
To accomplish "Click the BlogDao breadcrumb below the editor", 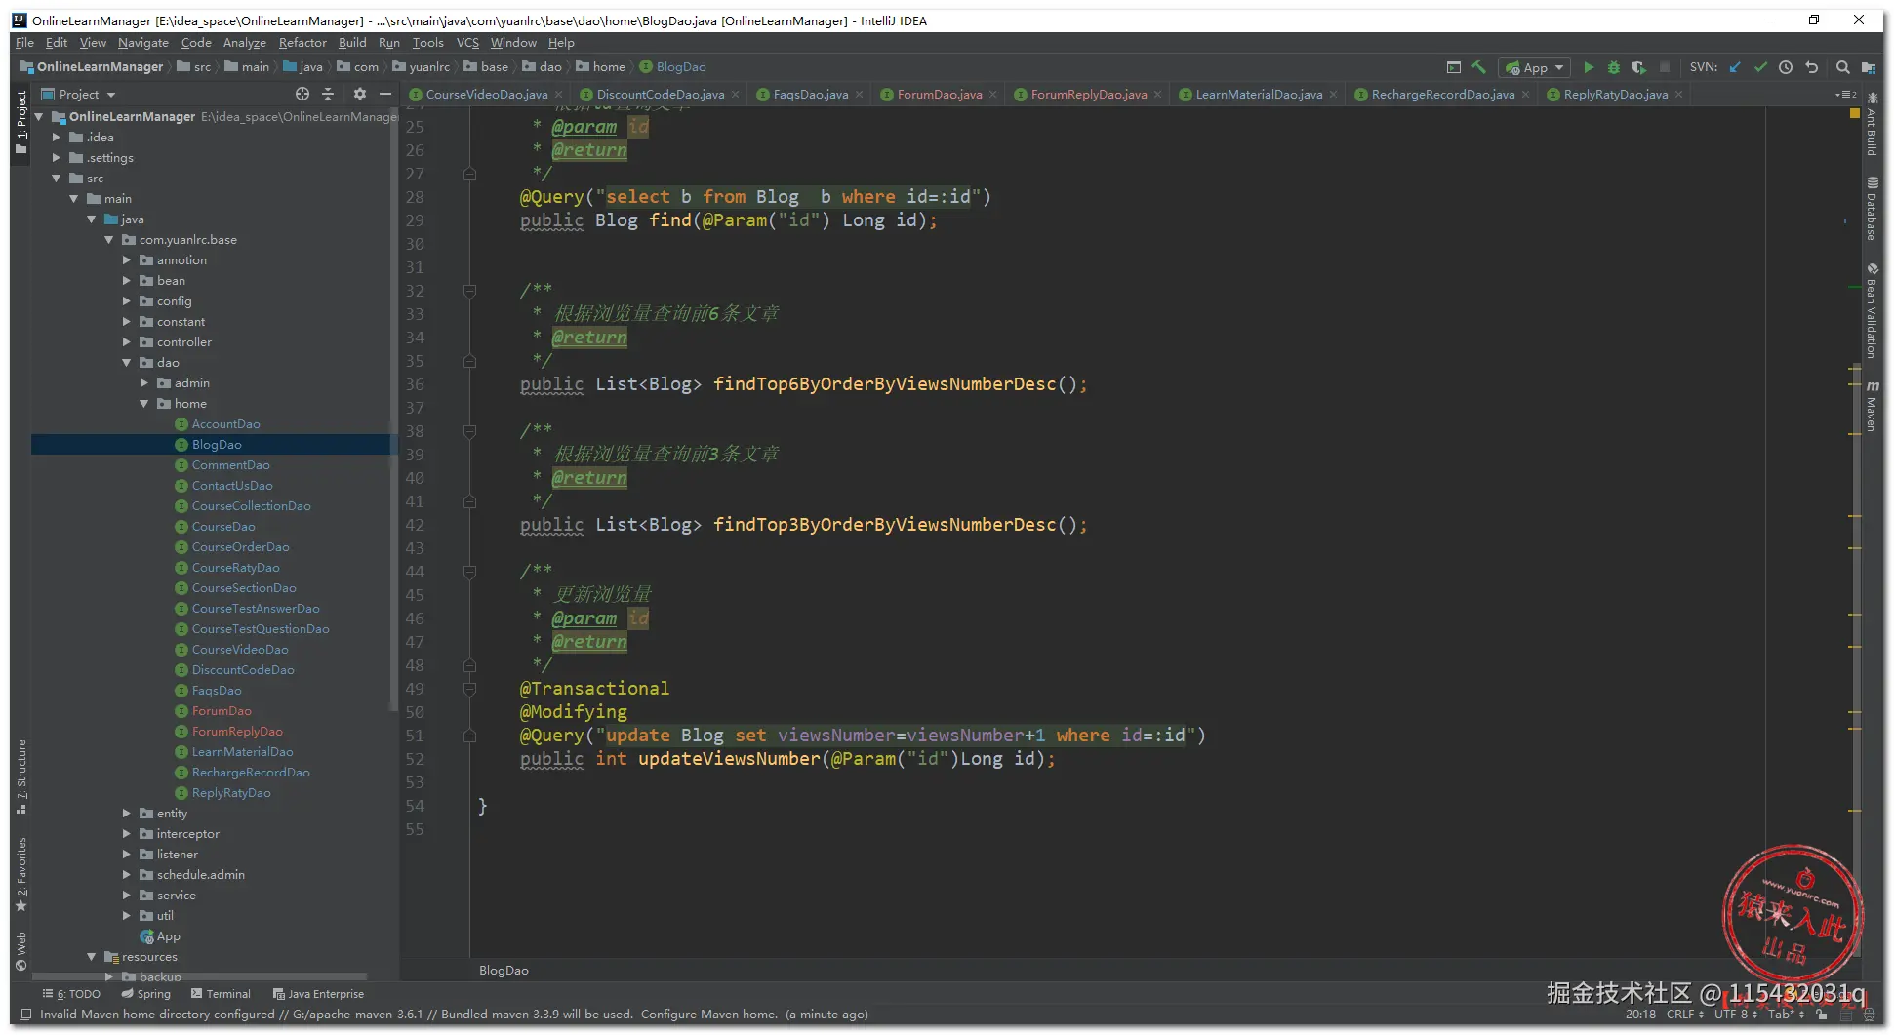I will click(504, 971).
